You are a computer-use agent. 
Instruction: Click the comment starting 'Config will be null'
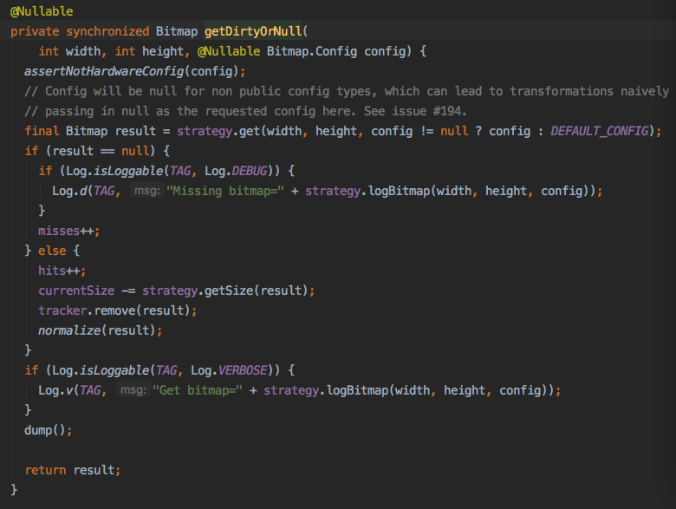tap(347, 91)
